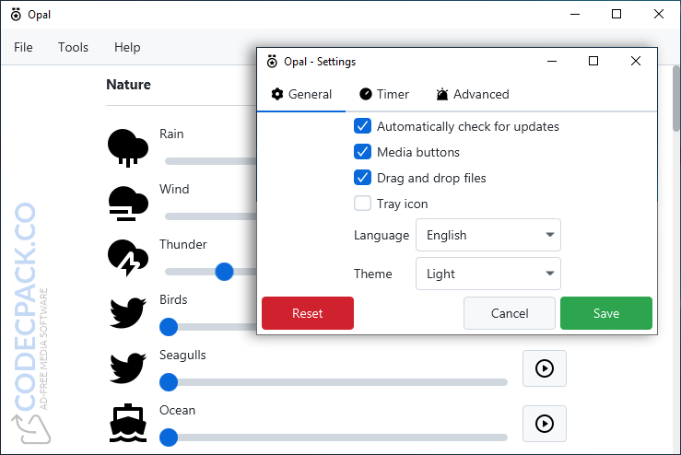681x455 pixels.
Task: Open the Language dropdown
Action: pyautogui.click(x=487, y=235)
